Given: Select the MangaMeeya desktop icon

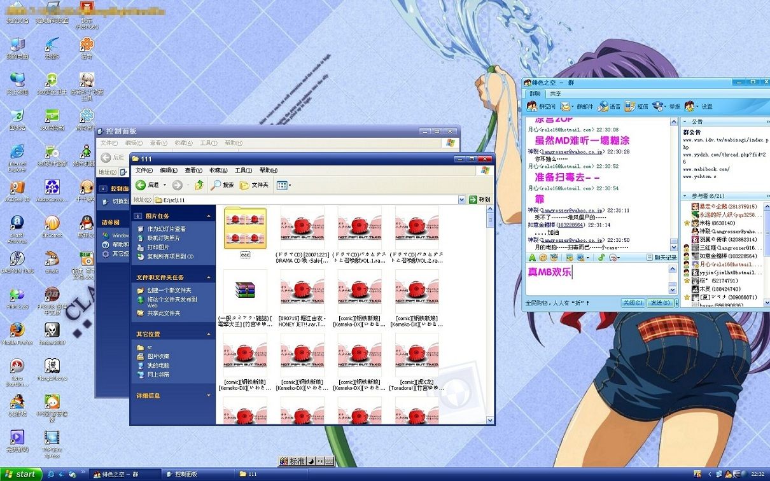Looking at the screenshot, I should 52,369.
